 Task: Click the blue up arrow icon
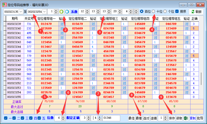67,12
